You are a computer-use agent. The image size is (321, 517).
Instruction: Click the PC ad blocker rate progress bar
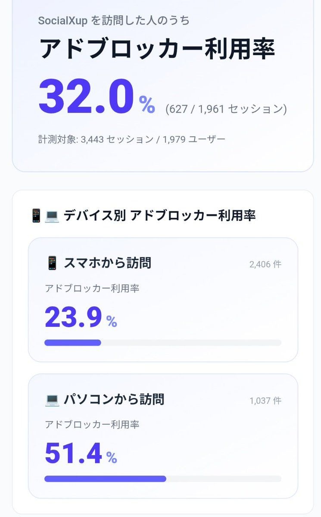point(162,479)
